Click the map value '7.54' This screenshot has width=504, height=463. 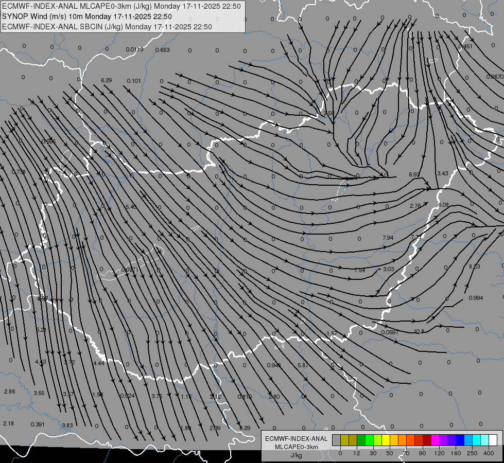click(360, 270)
